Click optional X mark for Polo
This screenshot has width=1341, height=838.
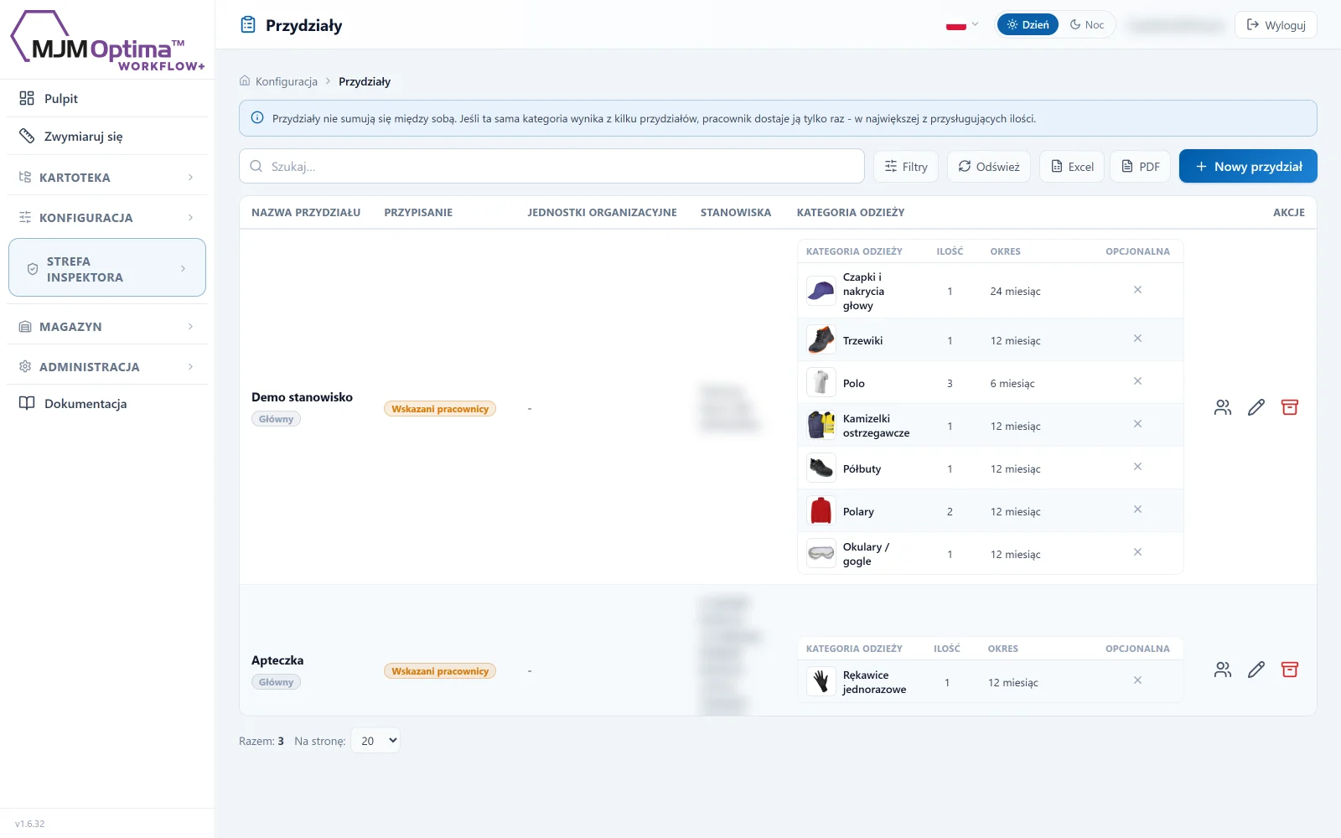click(1137, 381)
